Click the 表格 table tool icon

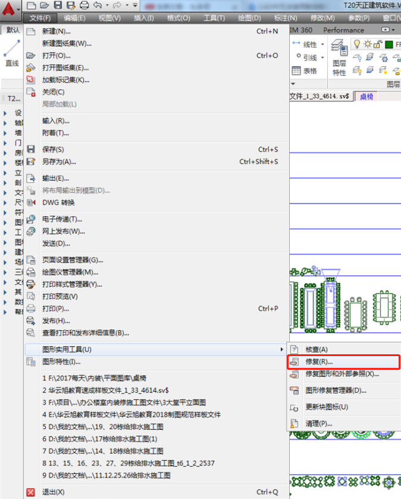296,71
